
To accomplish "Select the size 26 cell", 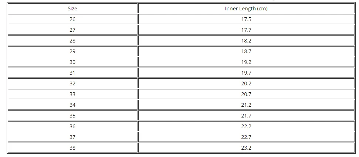I will tap(72, 19).
